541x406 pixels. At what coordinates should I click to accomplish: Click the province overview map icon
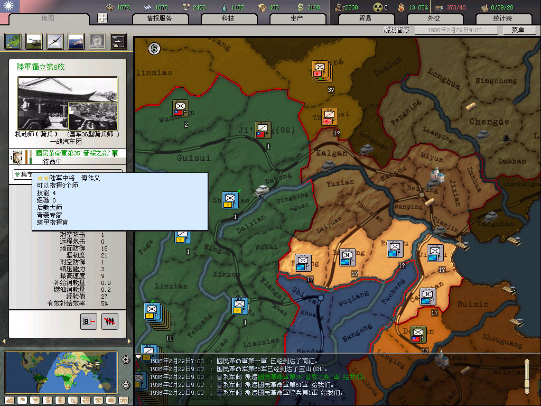pos(13,41)
